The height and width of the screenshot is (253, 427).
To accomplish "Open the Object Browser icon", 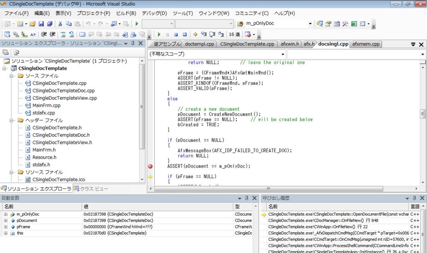I will click(337, 24).
